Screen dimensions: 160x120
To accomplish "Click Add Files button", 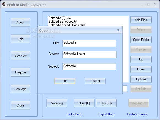I will point(141,20).
